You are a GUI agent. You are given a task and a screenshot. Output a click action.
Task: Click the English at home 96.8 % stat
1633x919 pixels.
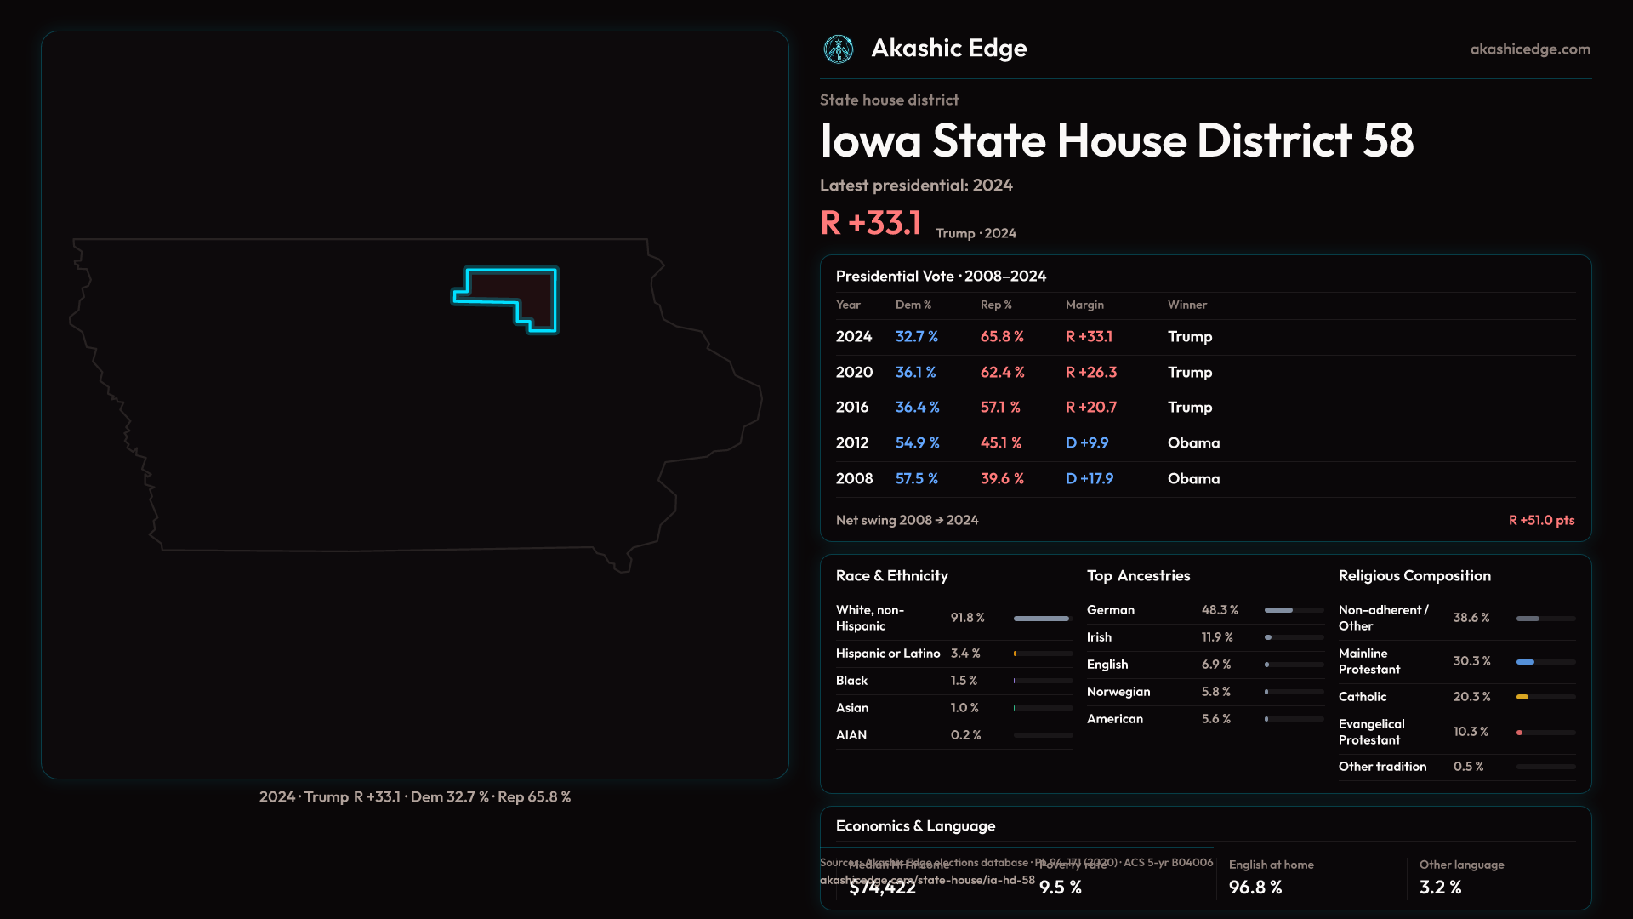tap(1255, 887)
